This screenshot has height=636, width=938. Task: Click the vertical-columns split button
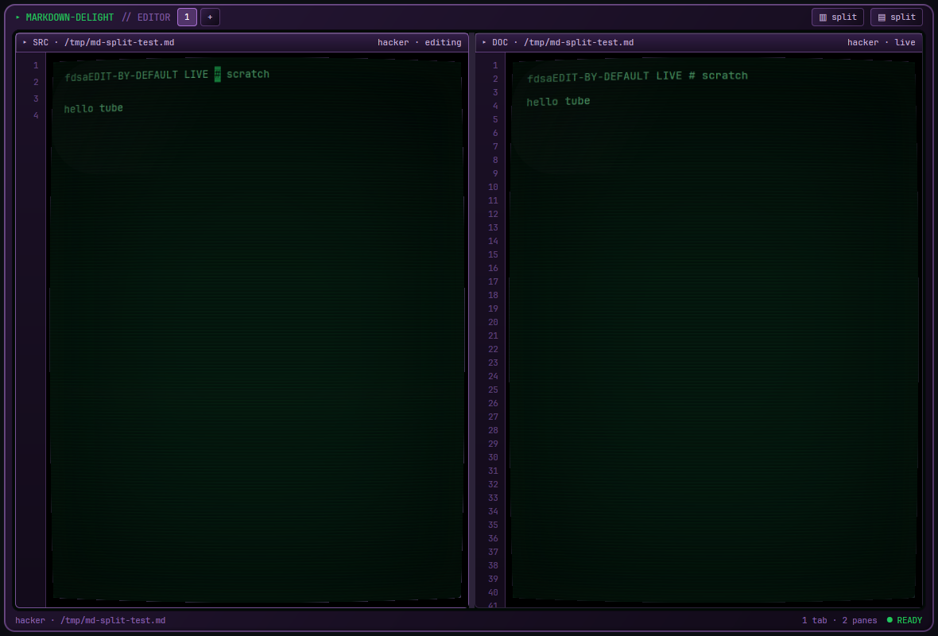coord(838,17)
